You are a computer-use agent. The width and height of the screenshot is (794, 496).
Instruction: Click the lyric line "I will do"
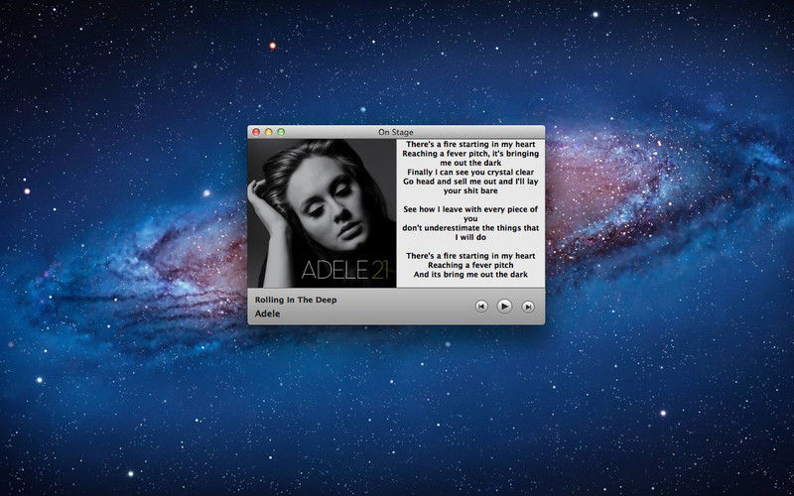pyautogui.click(x=470, y=237)
